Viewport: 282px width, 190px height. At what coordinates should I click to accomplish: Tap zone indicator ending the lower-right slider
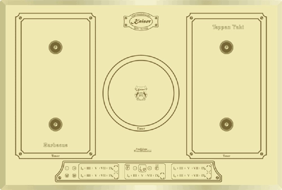pyautogui.click(x=209, y=176)
